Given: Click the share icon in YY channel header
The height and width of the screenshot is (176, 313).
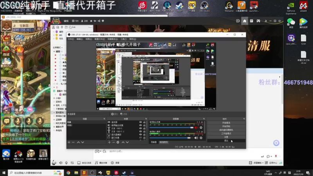Looking at the screenshot, I should tap(99, 21).
